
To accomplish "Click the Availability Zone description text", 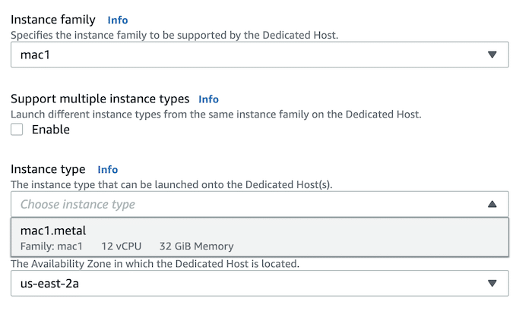I will [155, 264].
